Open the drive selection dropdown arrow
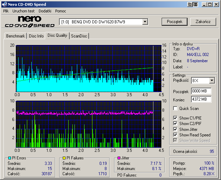The height and width of the screenshot is (180, 221). pos(145,22)
